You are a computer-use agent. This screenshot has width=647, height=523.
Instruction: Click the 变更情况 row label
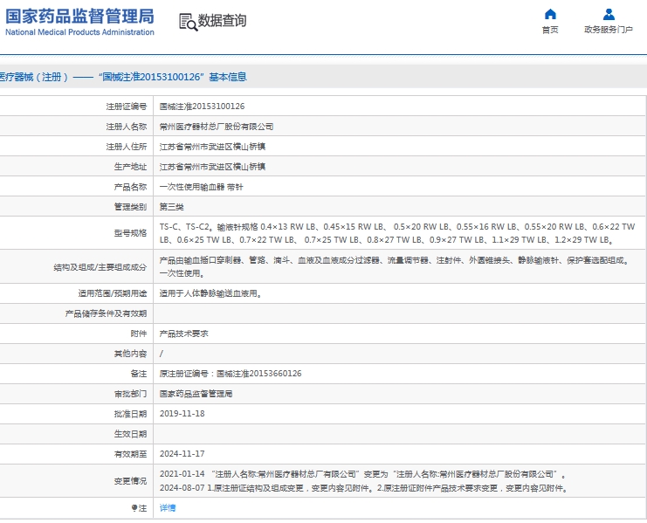(x=130, y=481)
